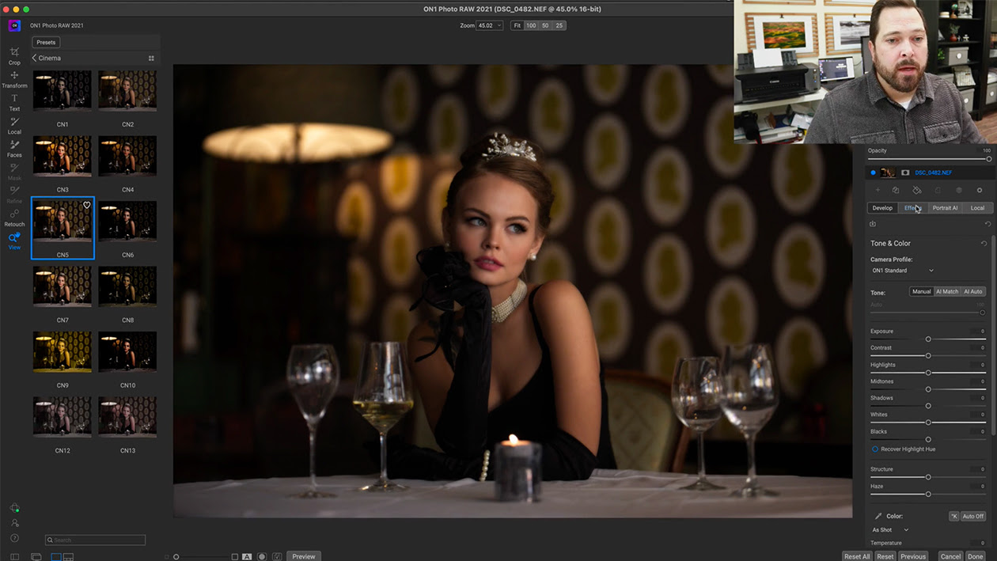Toggle left panel visibility icon
The image size is (997, 561).
[x=14, y=557]
